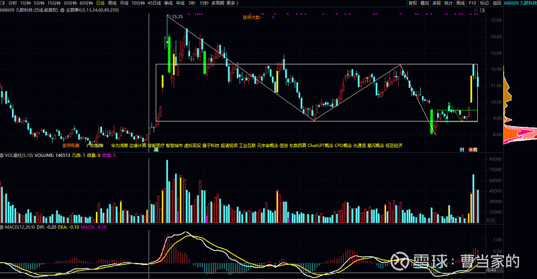Toggle the split-panel icon above the price axis

tap(482, 10)
